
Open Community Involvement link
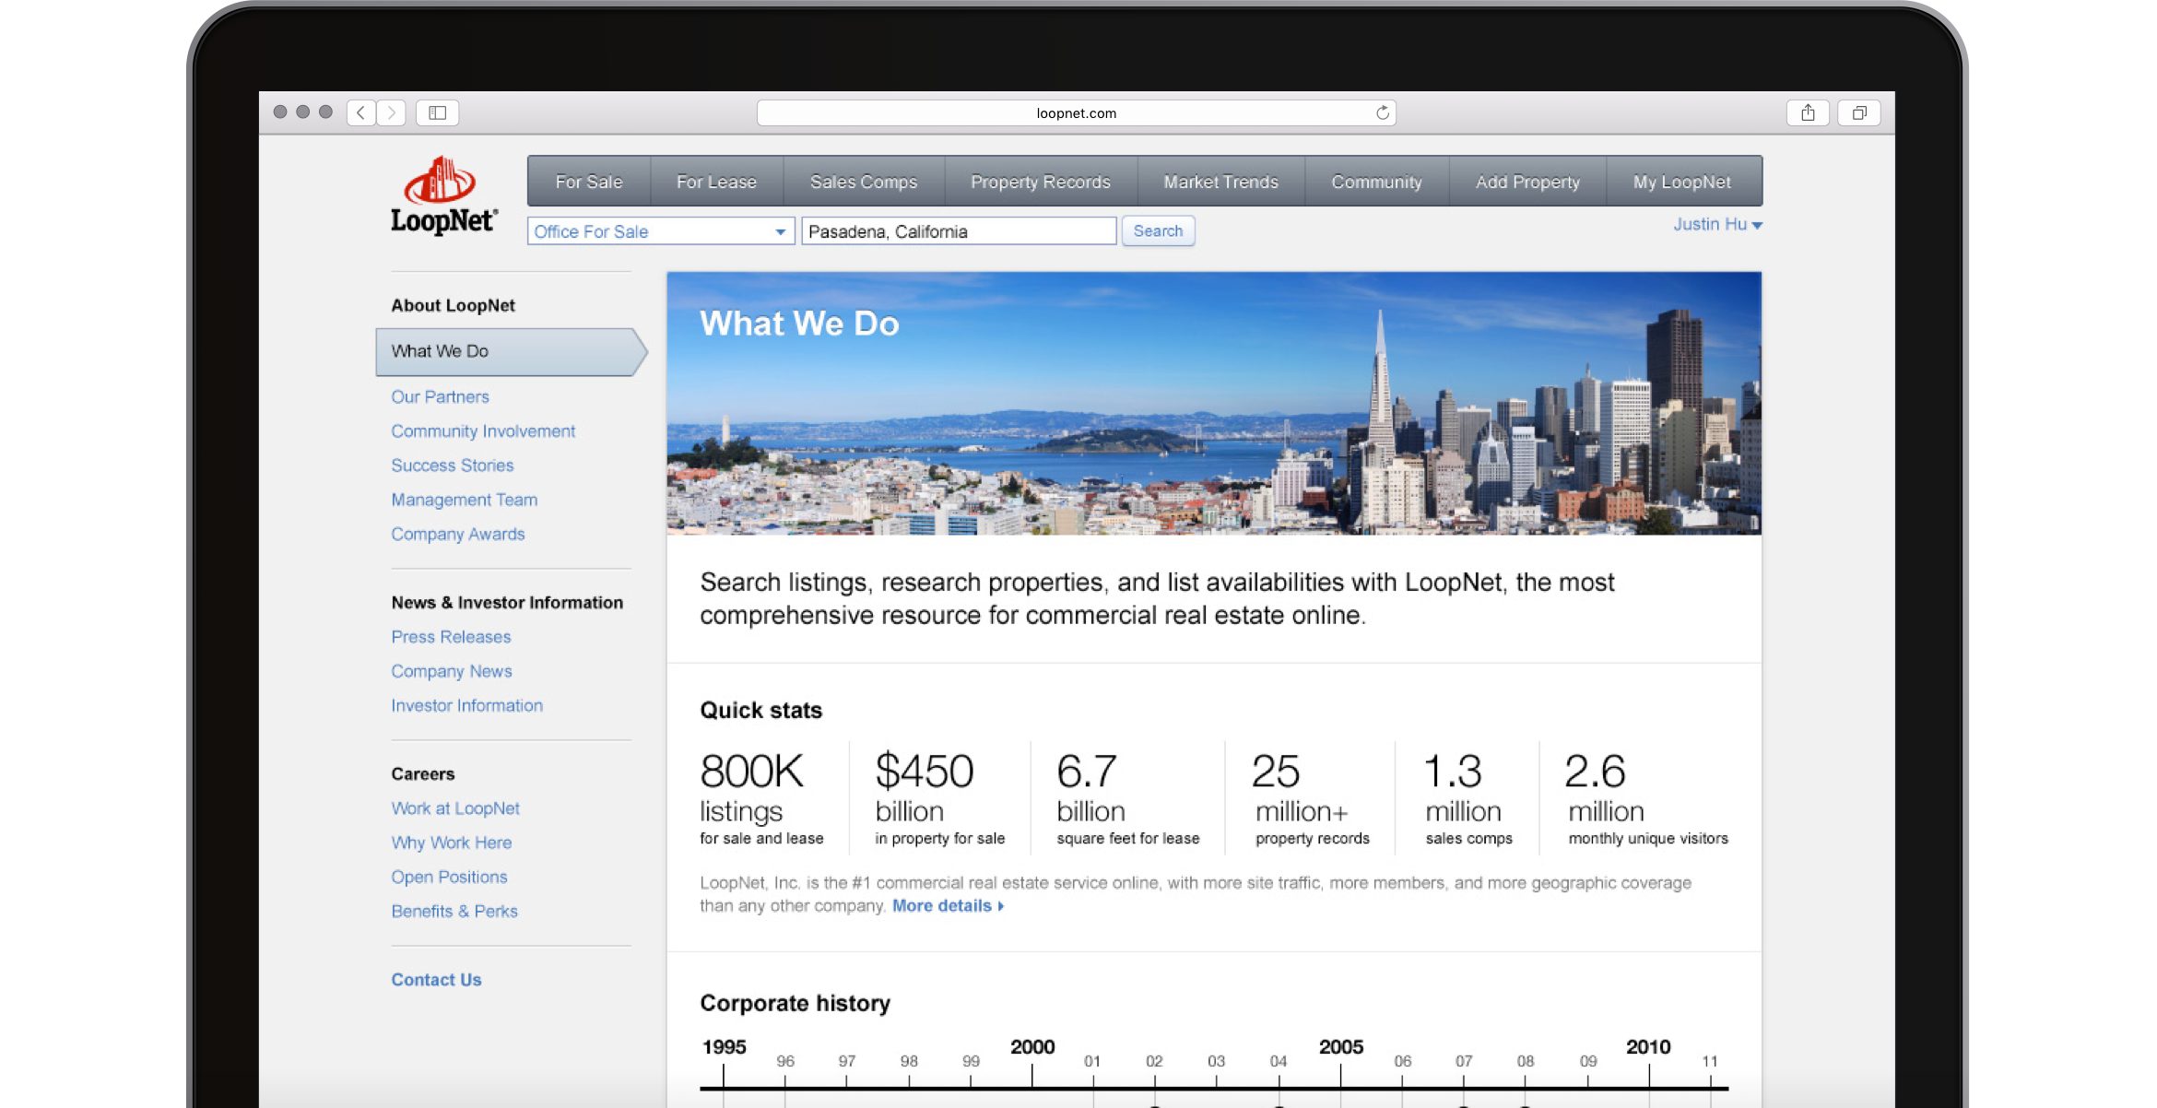(x=483, y=430)
